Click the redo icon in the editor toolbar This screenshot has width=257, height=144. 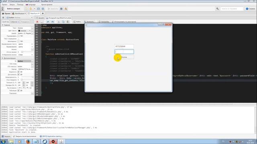tap(53, 22)
